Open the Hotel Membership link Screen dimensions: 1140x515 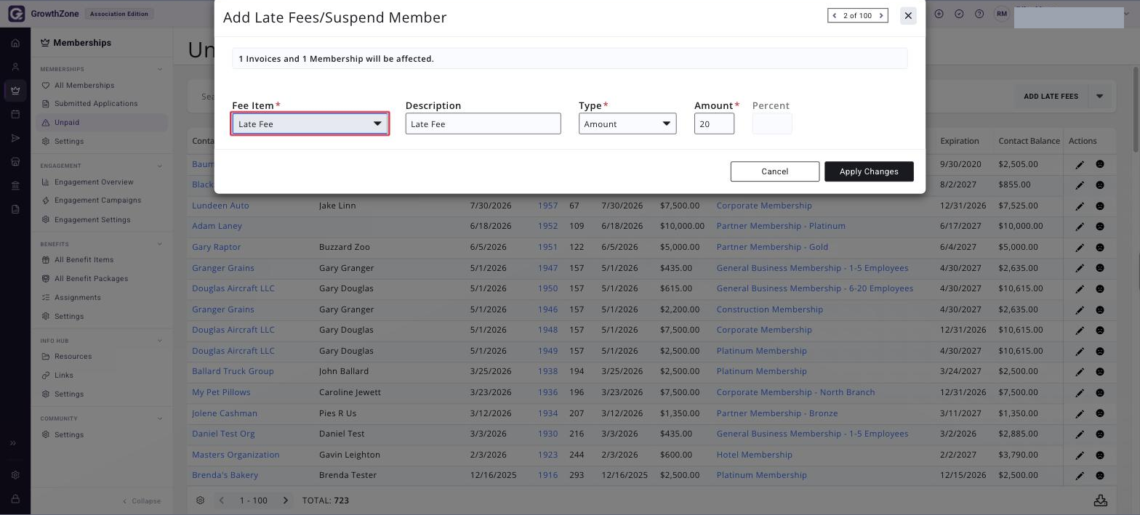point(754,455)
